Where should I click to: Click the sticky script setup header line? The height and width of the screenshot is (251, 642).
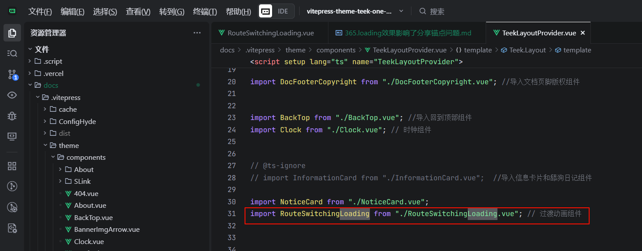click(x=356, y=62)
